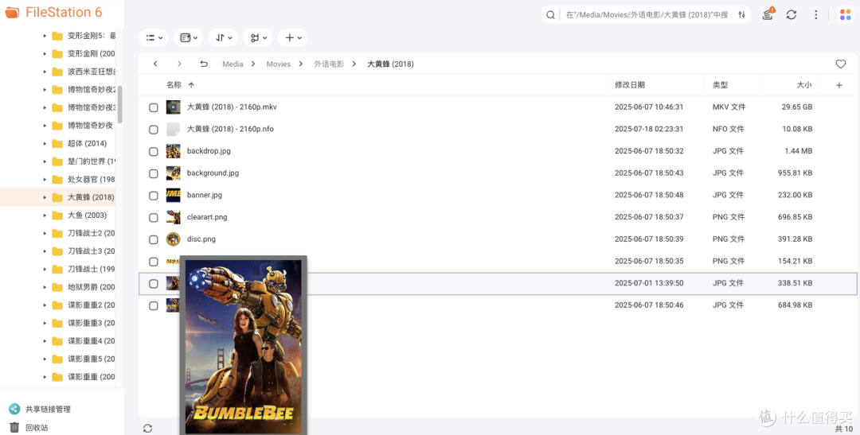Click the 大鱼 (2003) folder icon
The width and height of the screenshot is (860, 435).
click(x=57, y=216)
